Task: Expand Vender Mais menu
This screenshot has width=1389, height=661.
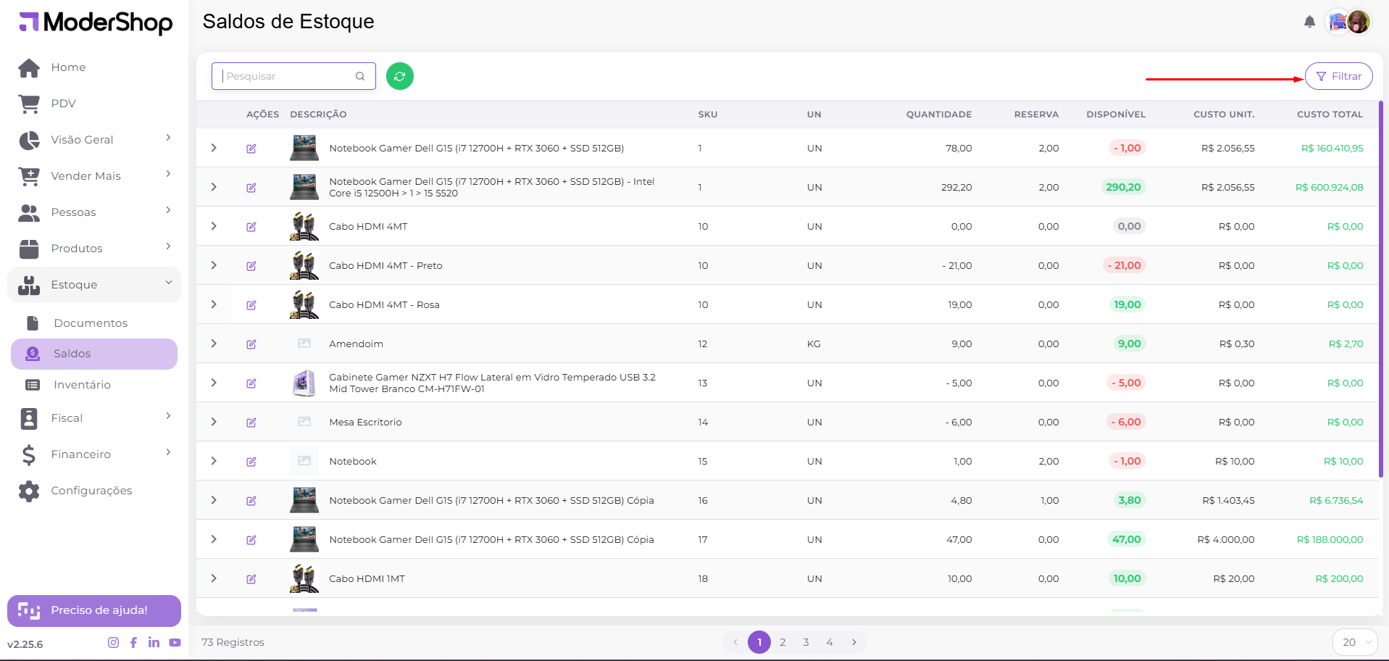Action: click(x=94, y=176)
